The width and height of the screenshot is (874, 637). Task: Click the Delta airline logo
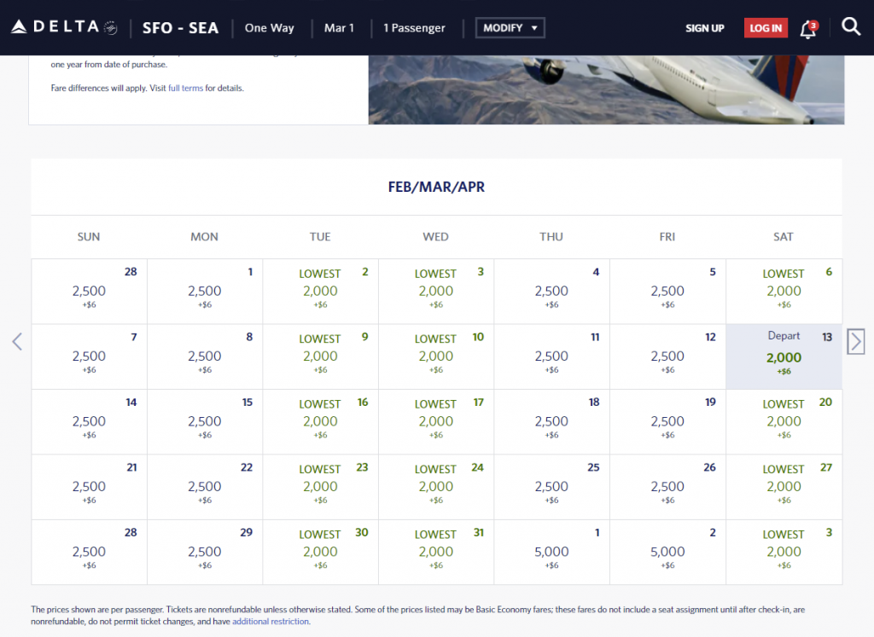coord(53,25)
